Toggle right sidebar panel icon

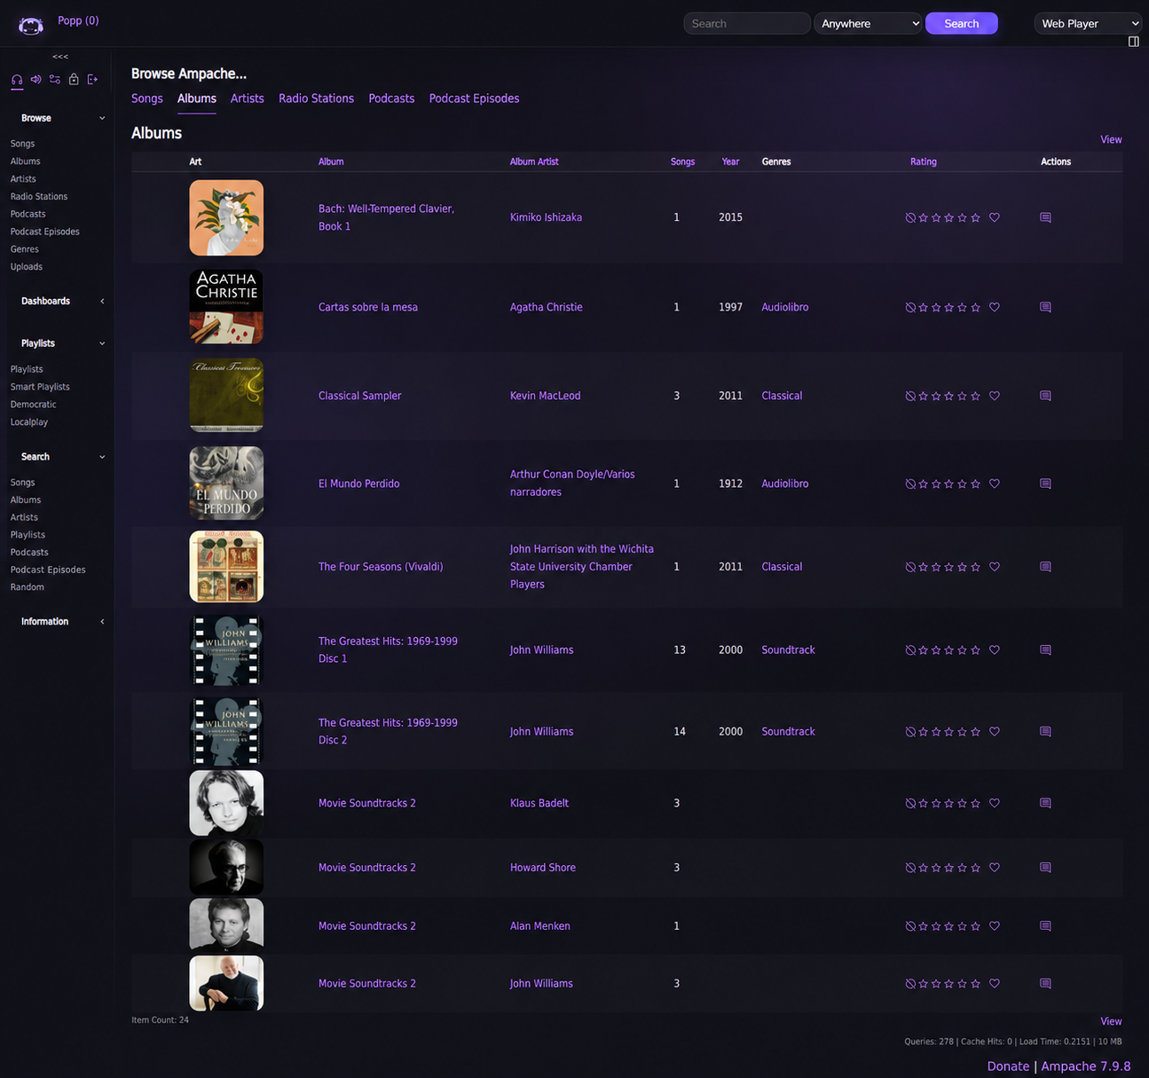coord(1133,42)
